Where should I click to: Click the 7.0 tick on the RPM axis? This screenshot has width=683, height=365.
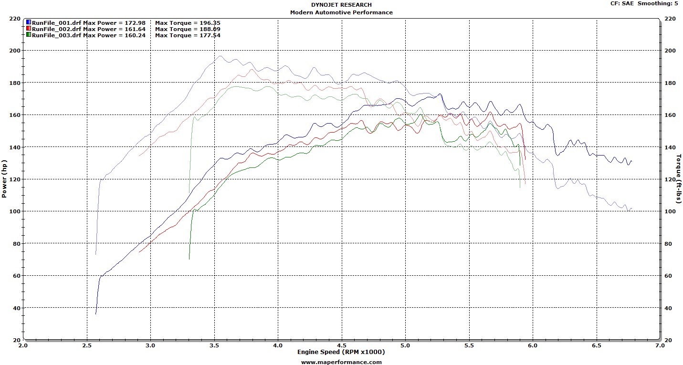pyautogui.click(x=660, y=344)
